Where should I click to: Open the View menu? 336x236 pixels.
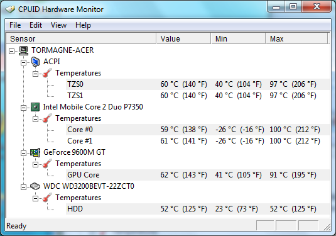coord(58,25)
